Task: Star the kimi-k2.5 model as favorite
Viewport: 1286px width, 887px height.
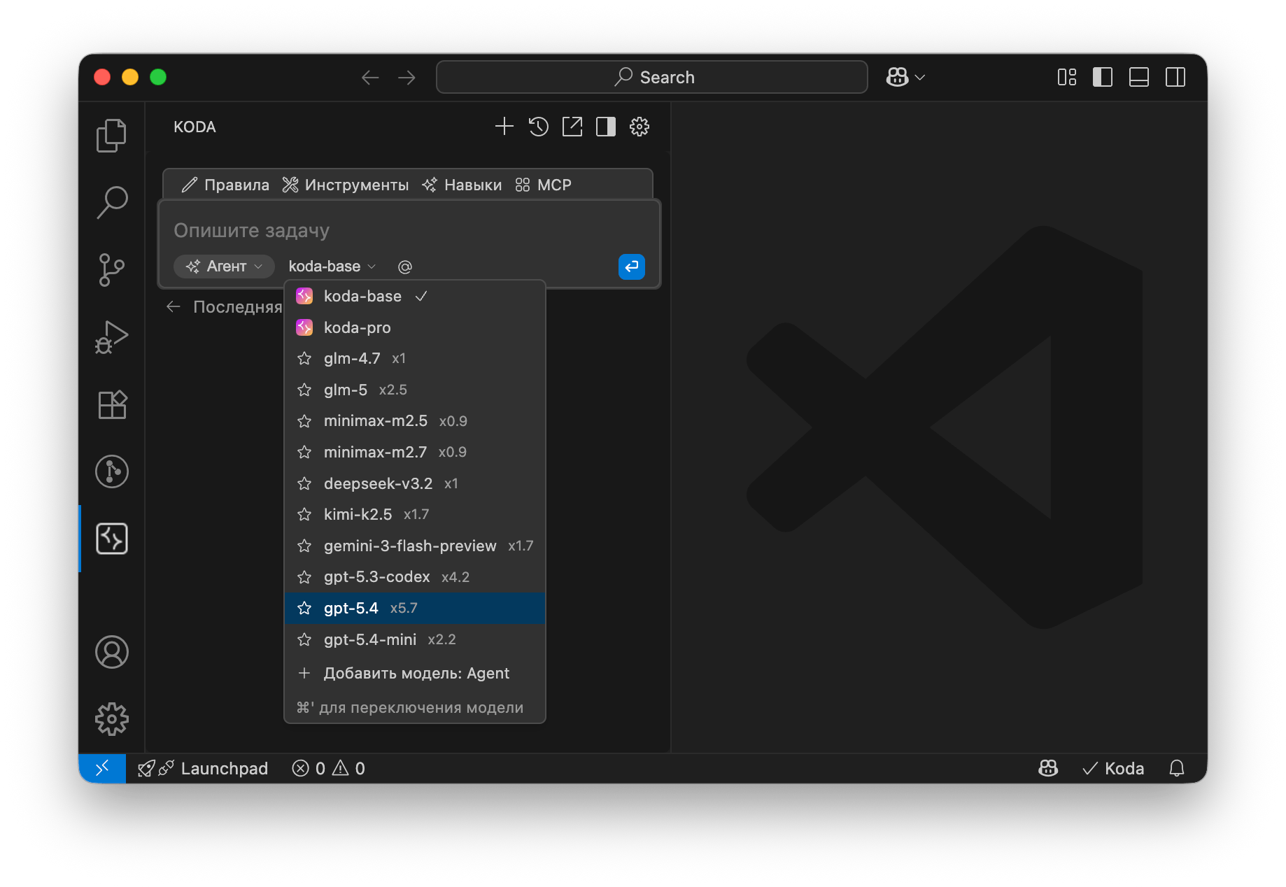Action: 304,515
